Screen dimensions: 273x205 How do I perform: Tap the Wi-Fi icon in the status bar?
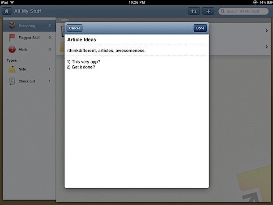click(x=12, y=3)
